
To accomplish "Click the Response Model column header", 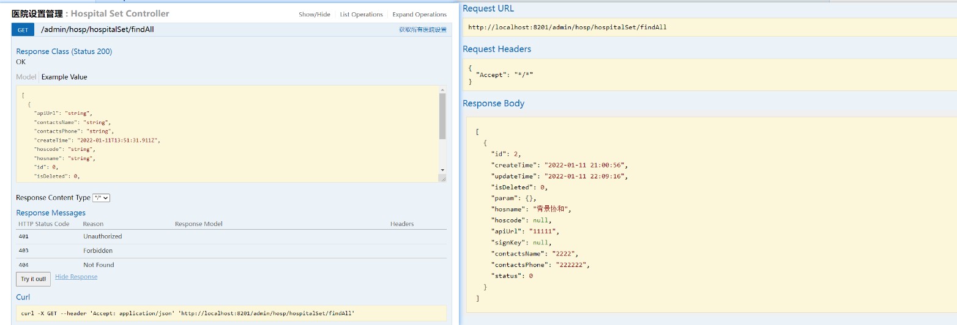I will click(x=199, y=224).
